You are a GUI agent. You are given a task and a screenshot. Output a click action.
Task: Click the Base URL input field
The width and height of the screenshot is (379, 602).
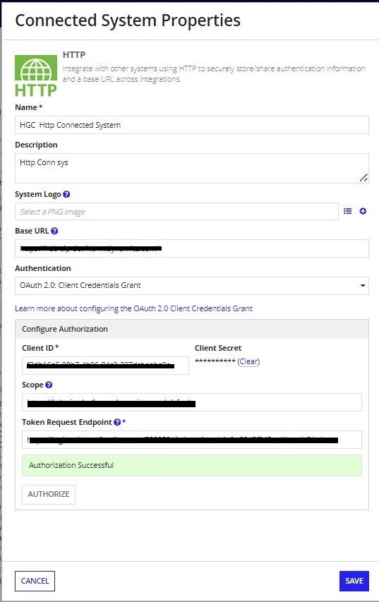[x=192, y=248]
